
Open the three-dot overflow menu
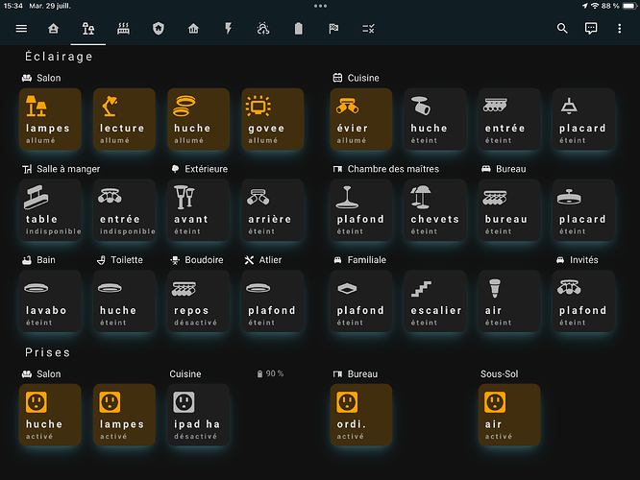click(621, 29)
